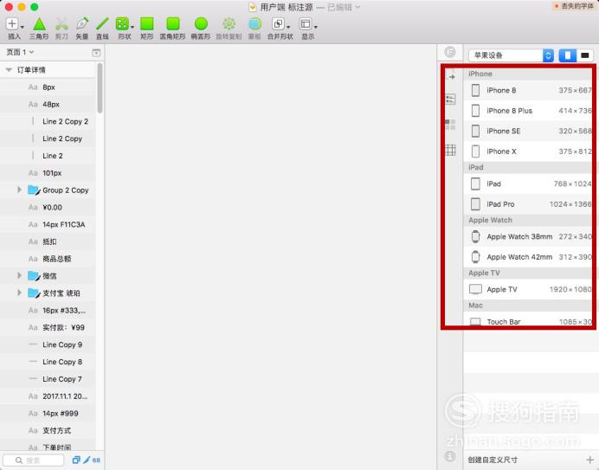This screenshot has height=470, width=599.
Task: Click the slice filter pen icon near search
Action: point(87,460)
